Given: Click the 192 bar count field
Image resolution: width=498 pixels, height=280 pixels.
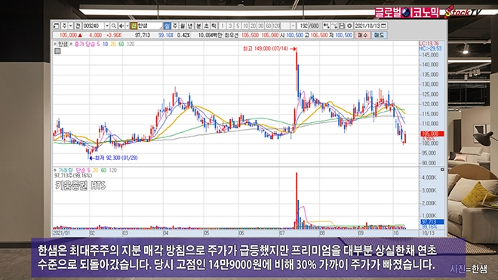Looking at the screenshot, I should 303,26.
